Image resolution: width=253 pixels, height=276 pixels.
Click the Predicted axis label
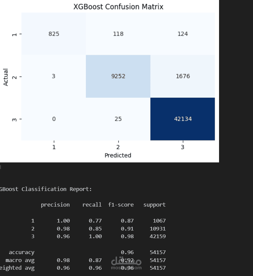click(x=118, y=155)
